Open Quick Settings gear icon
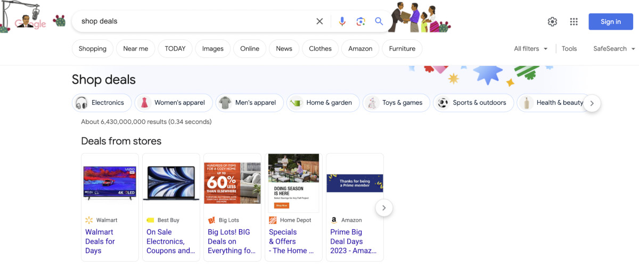 coord(552,21)
